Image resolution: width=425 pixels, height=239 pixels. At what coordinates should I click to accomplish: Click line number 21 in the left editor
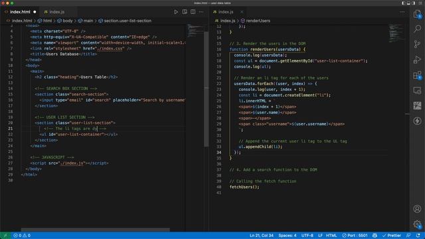(10, 128)
